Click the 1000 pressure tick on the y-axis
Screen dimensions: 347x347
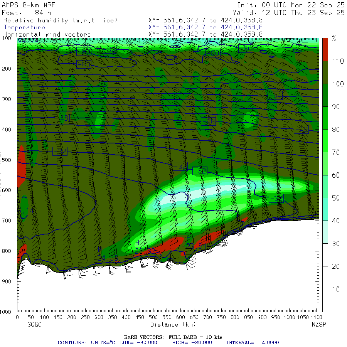[x=8, y=312]
